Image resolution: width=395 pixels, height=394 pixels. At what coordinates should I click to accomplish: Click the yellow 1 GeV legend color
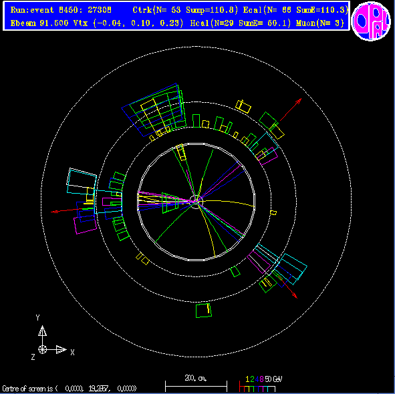click(x=247, y=379)
